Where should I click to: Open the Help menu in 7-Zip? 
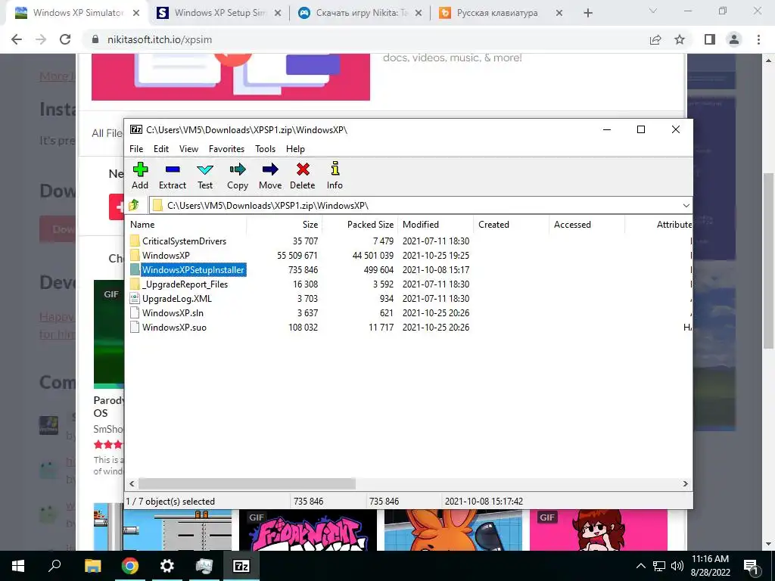tap(296, 149)
